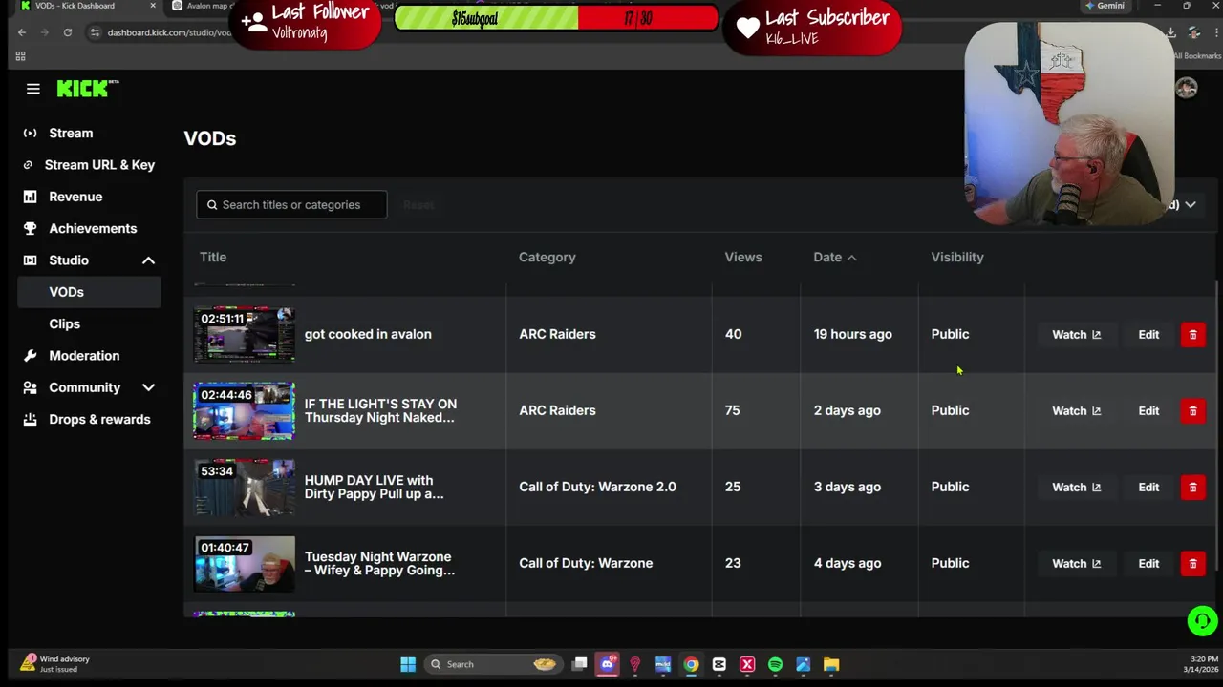Toggle Date column sort arrow
1223x687 pixels.
pyautogui.click(x=851, y=258)
